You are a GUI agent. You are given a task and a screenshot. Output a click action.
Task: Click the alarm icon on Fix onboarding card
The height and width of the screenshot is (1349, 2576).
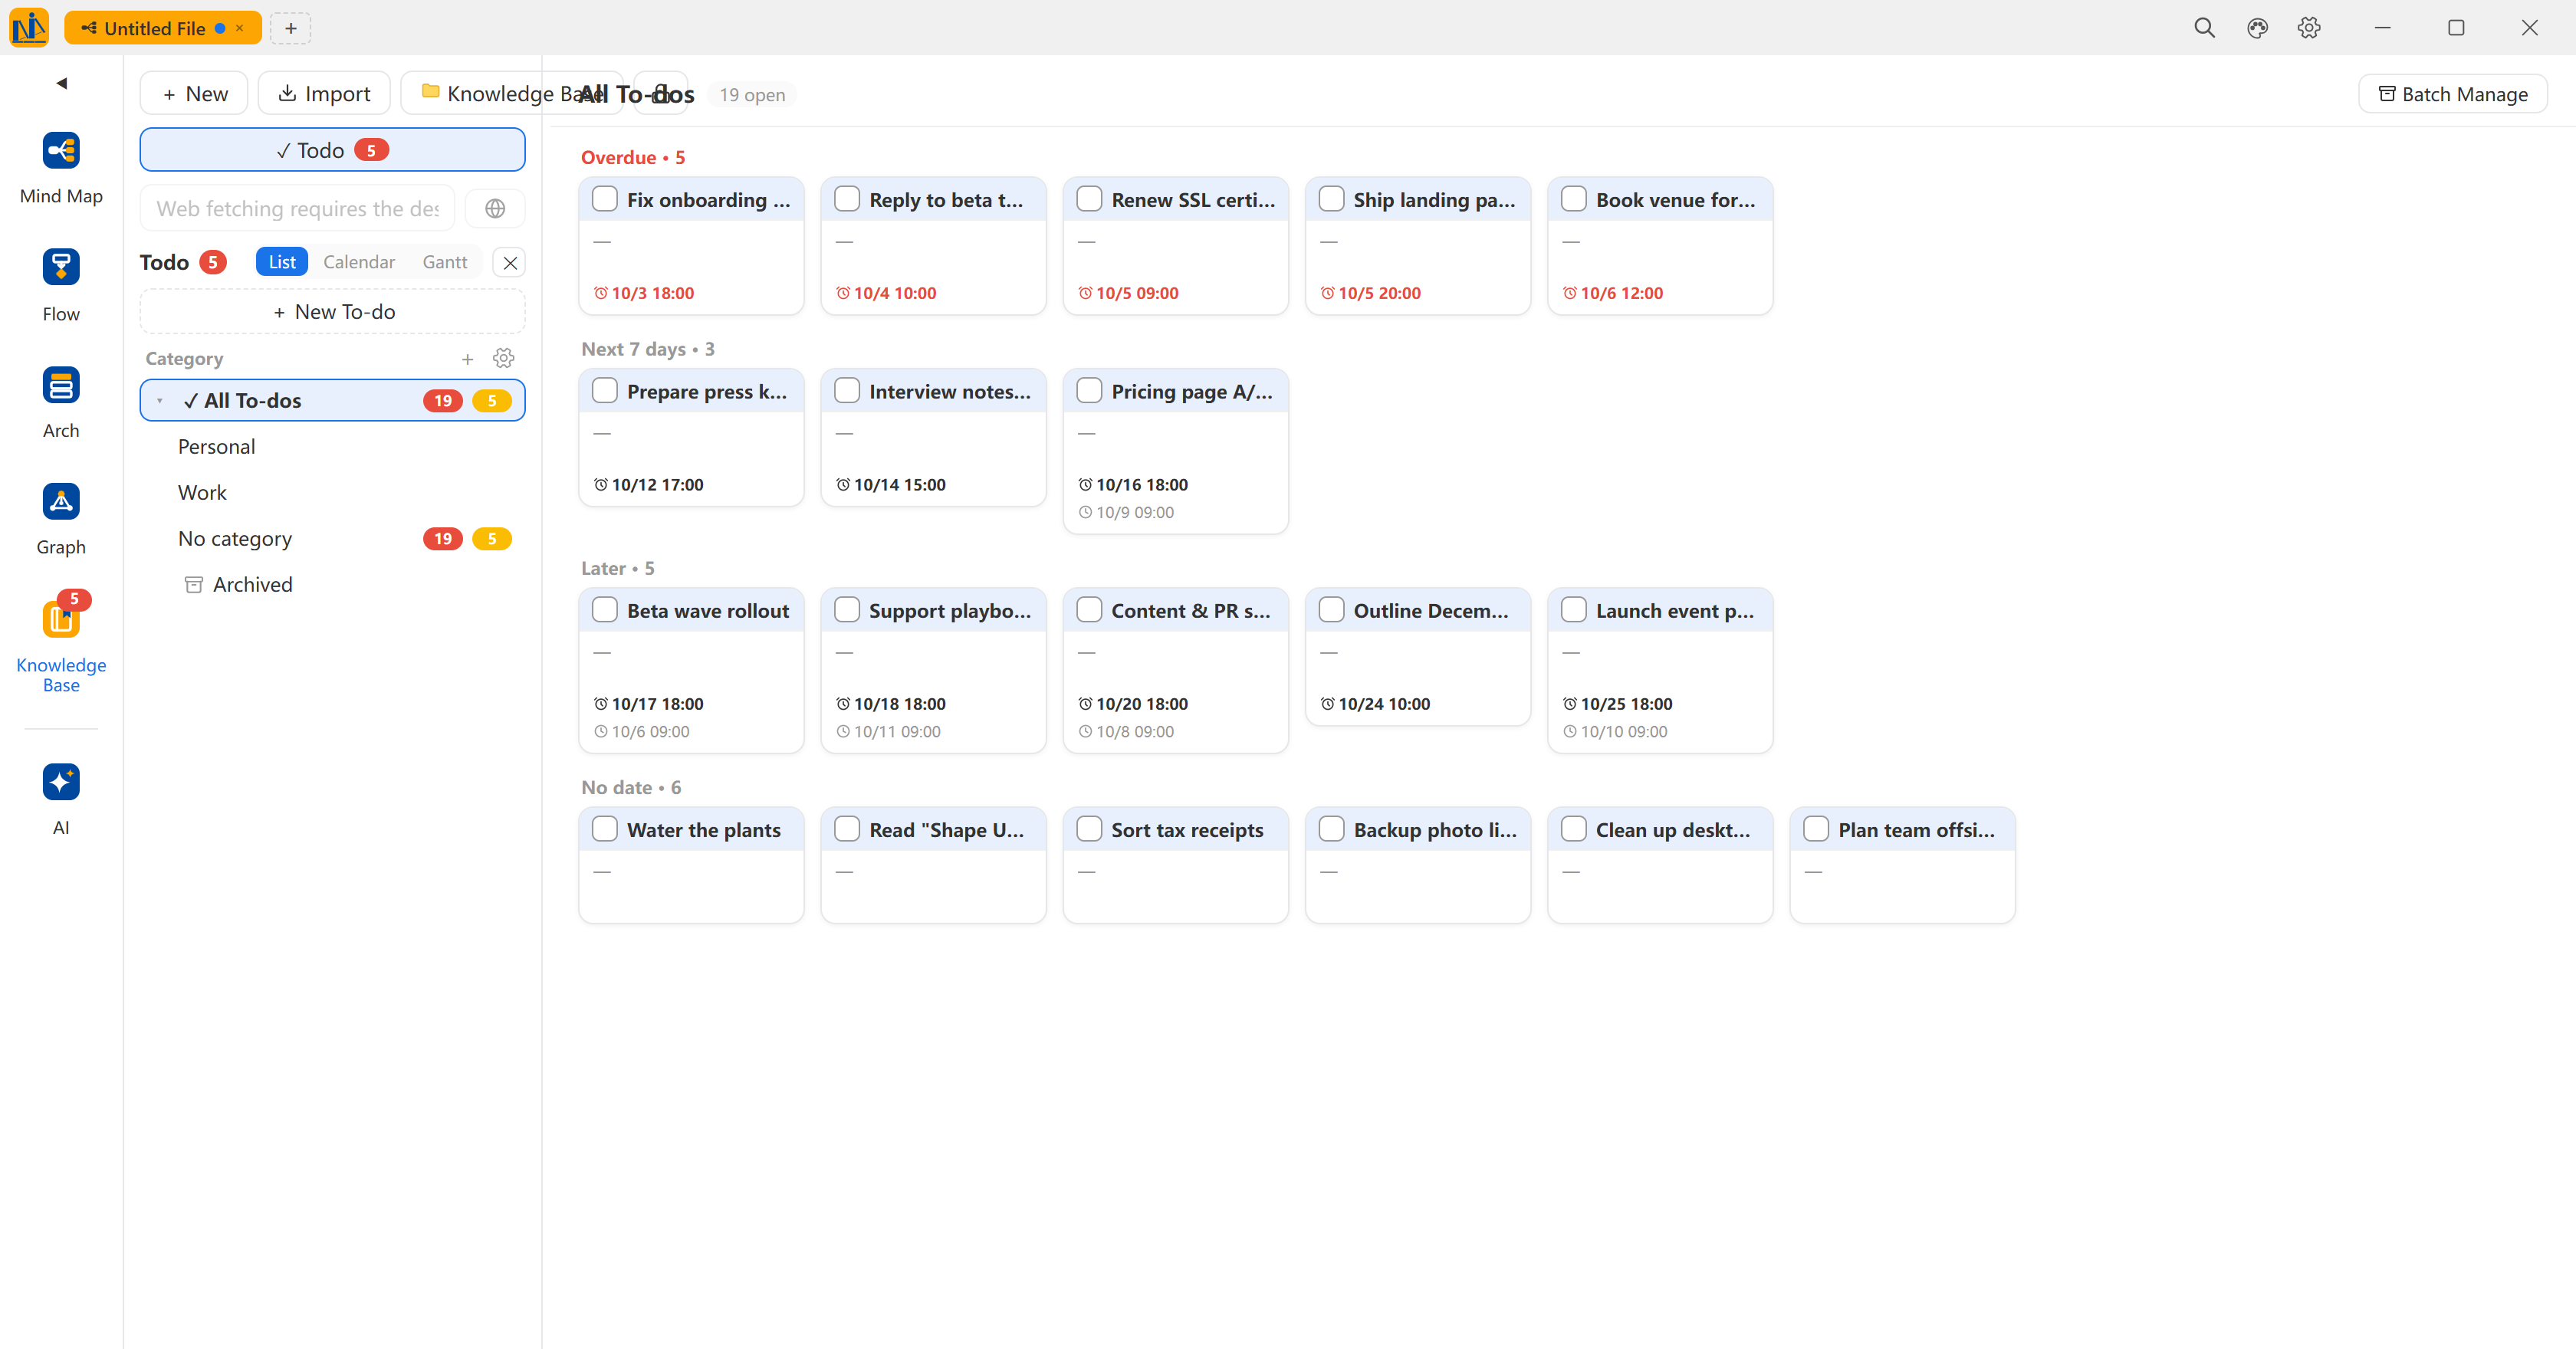(x=601, y=293)
